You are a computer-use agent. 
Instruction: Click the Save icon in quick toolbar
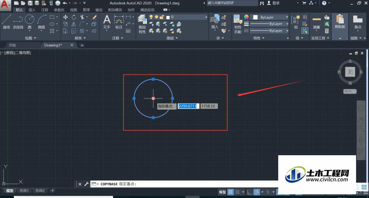[x=30, y=3]
